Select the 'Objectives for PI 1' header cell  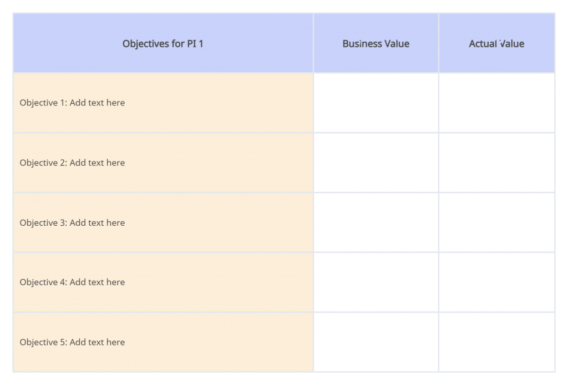click(x=163, y=43)
